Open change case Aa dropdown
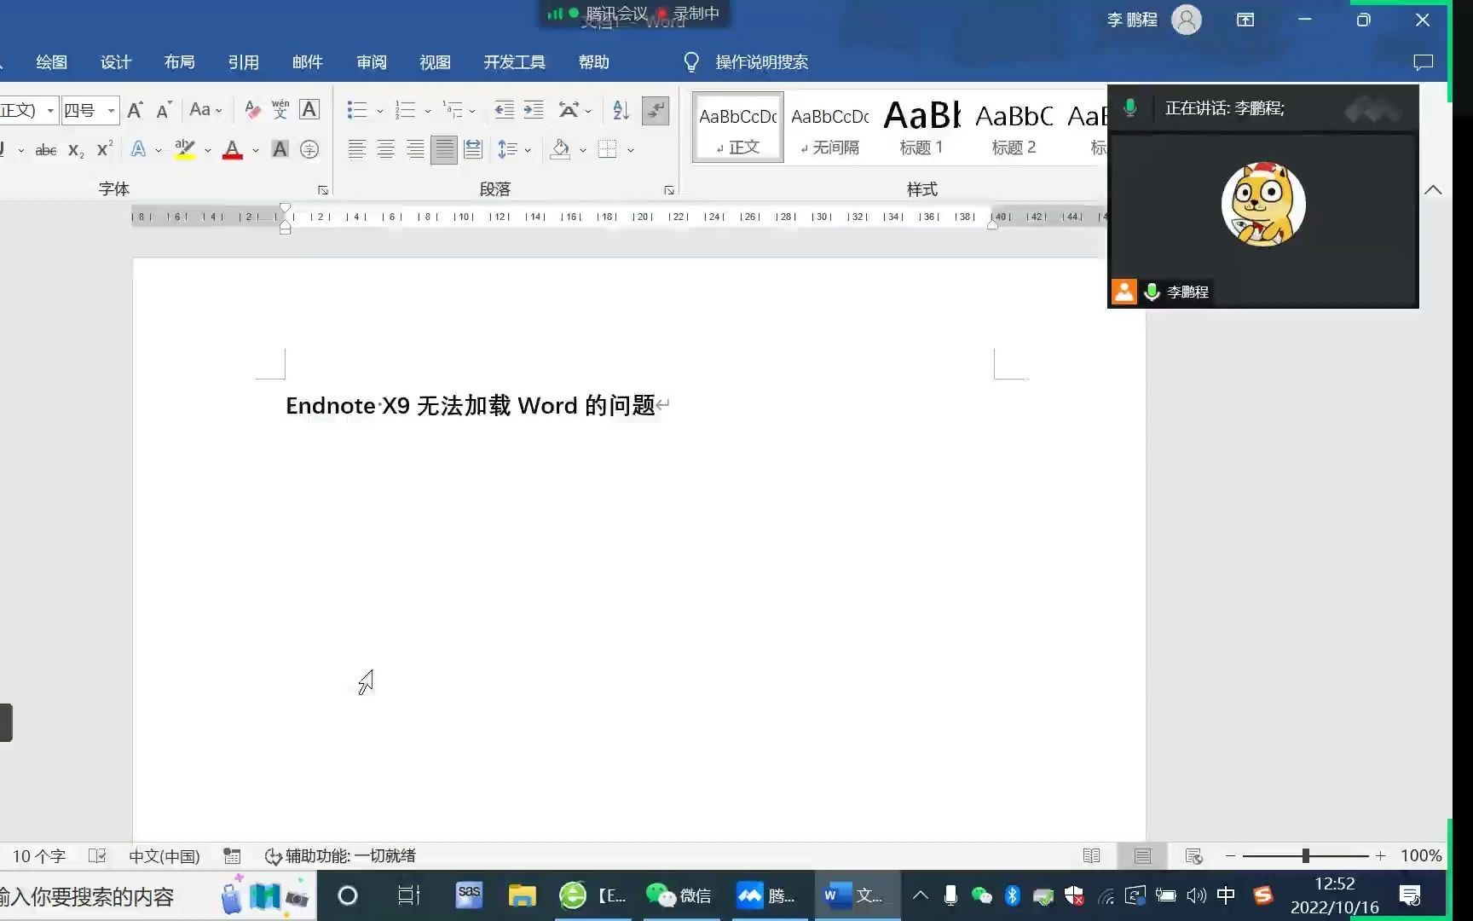 (205, 110)
